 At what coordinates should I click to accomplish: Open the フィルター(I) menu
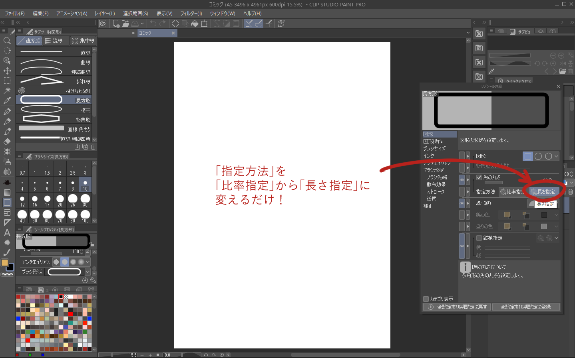coord(191,13)
